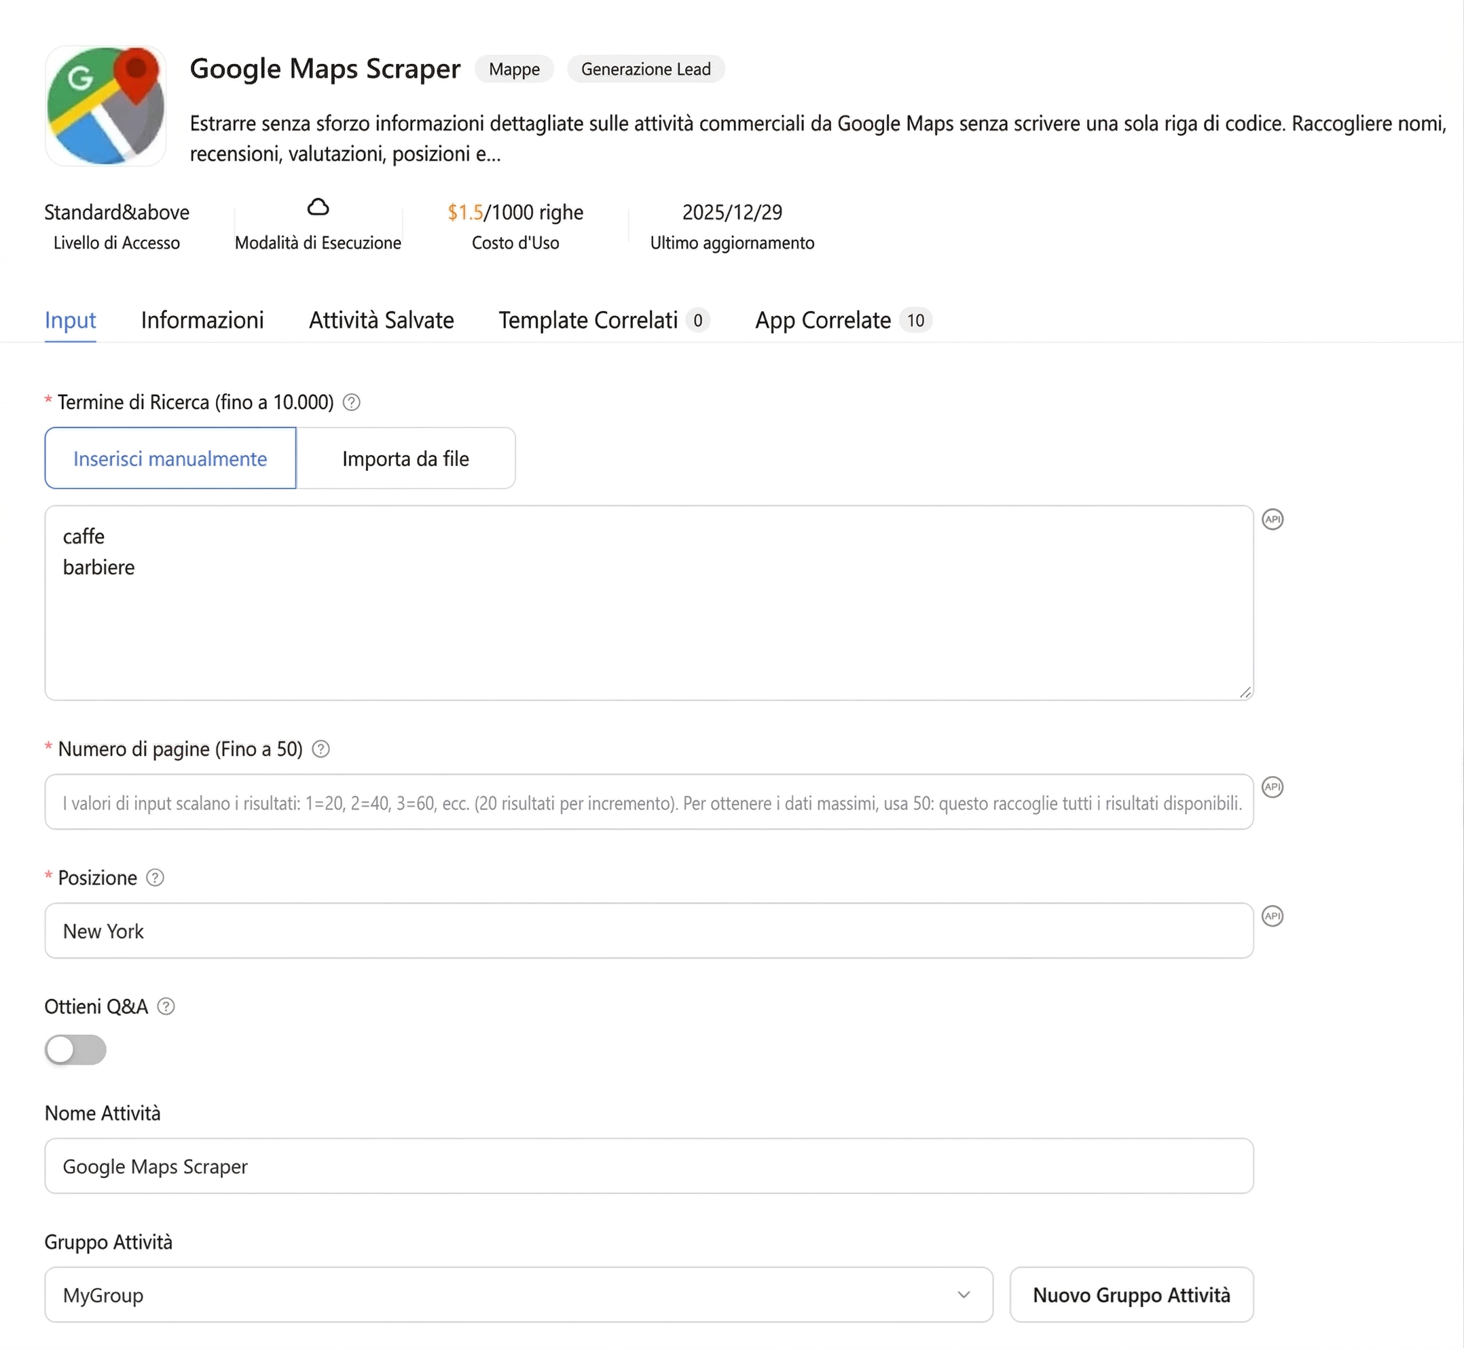This screenshot has width=1464, height=1348.
Task: Click the Livello di Accesso label
Action: [117, 243]
